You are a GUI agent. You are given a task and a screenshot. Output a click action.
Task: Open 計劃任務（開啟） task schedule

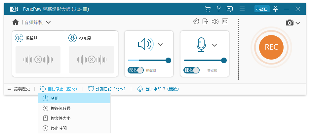pos(107,89)
